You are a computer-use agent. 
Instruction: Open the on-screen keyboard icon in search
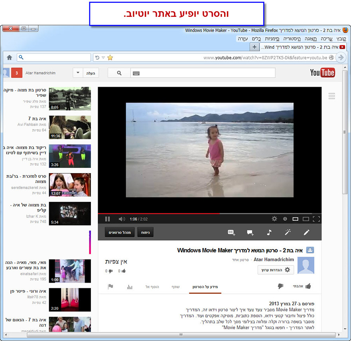(136, 73)
